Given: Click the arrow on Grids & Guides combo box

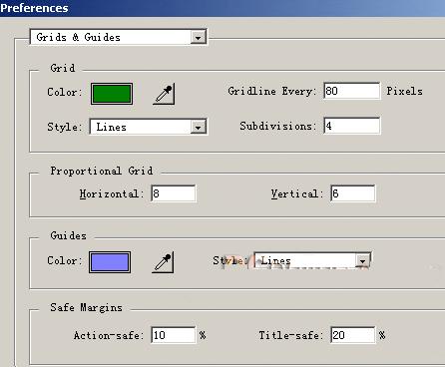Looking at the screenshot, I should tap(198, 38).
